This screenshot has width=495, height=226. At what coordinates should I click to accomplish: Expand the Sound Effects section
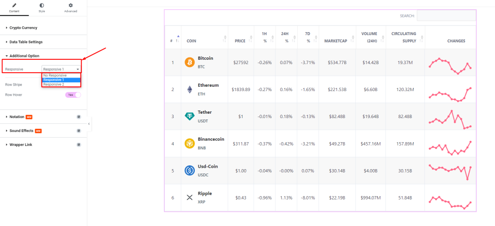click(x=21, y=131)
